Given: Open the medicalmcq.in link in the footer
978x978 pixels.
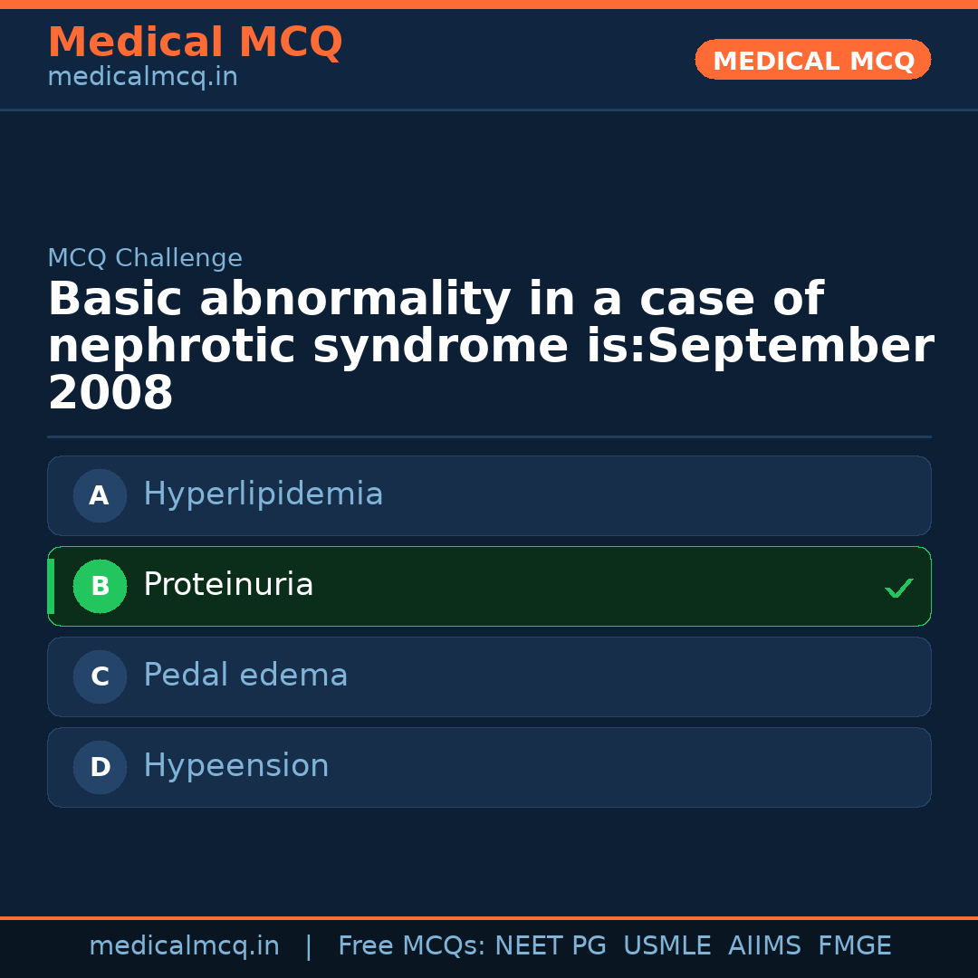Looking at the screenshot, I should click(x=184, y=946).
